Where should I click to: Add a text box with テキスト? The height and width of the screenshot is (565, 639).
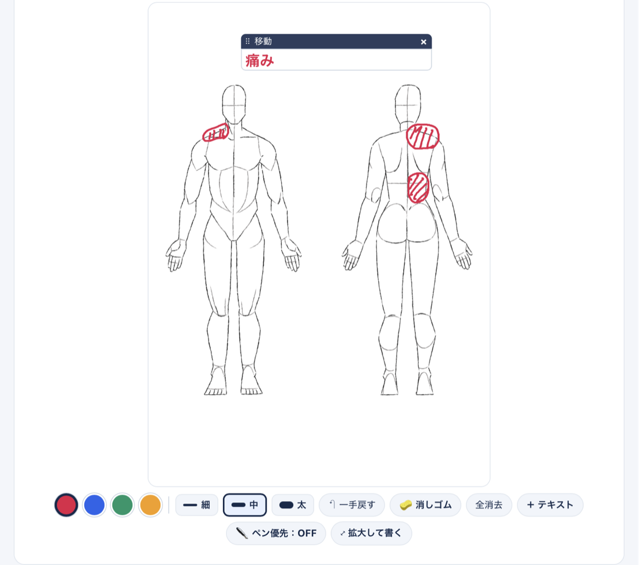[550, 505]
